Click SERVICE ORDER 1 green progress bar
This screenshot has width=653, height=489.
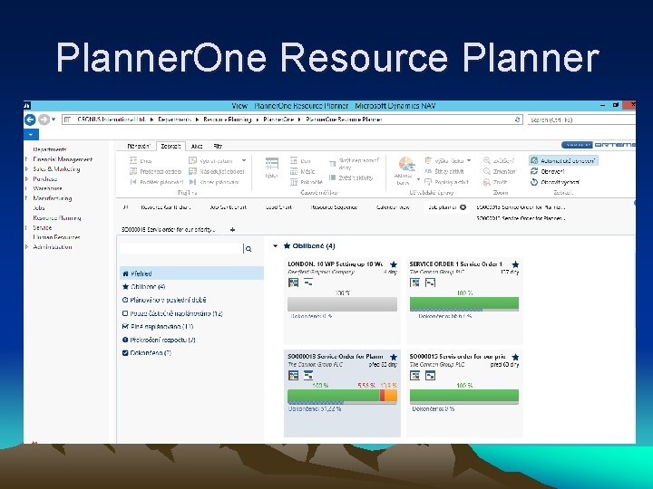(x=464, y=304)
